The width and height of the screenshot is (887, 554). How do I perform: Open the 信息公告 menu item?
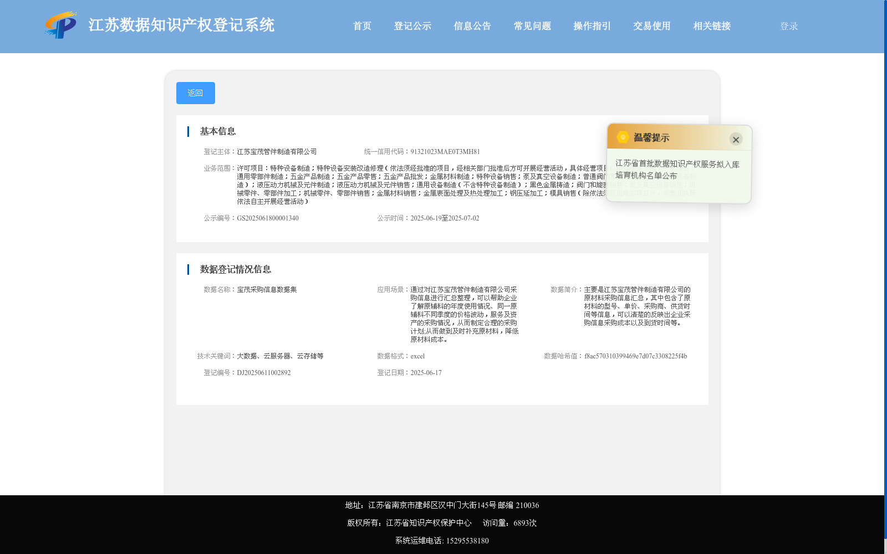coord(472,26)
